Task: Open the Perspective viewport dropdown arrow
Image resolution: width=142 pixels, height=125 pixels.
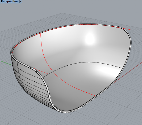Action: point(21,2)
